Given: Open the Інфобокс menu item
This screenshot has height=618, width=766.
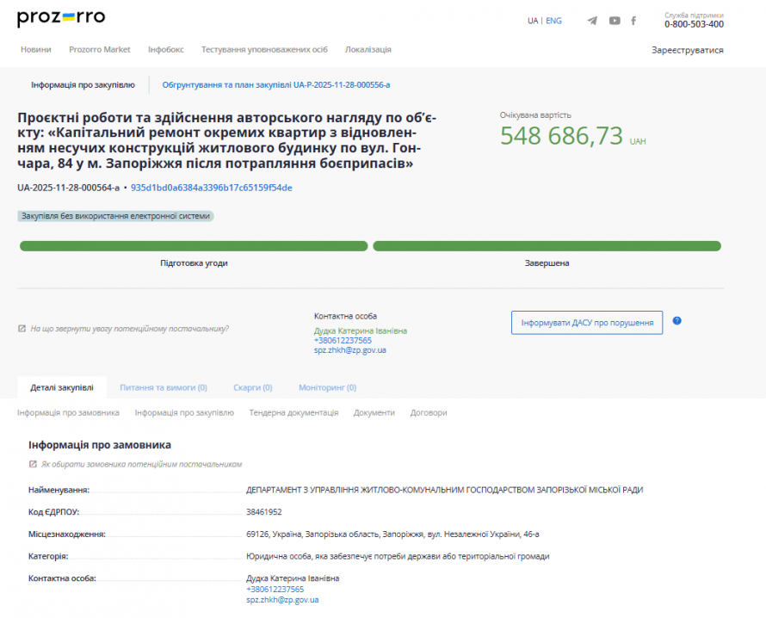Looking at the screenshot, I should [x=165, y=50].
